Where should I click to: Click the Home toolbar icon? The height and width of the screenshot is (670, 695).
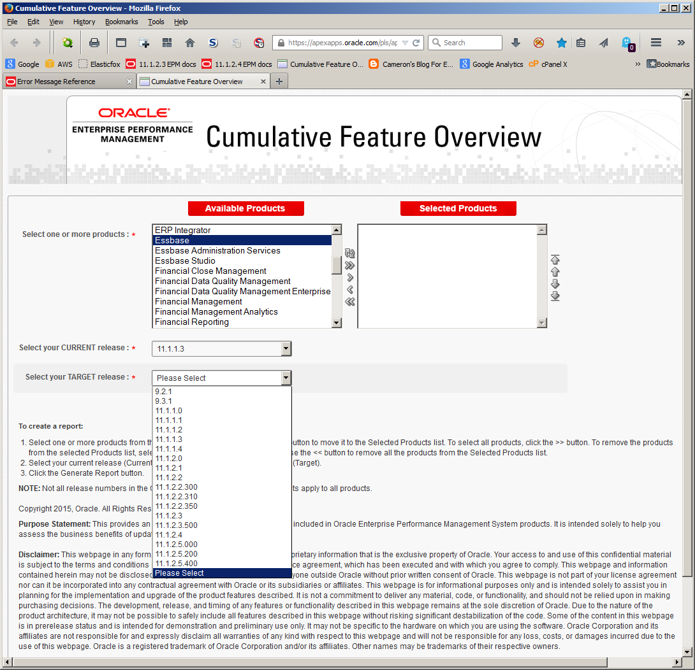[190, 43]
